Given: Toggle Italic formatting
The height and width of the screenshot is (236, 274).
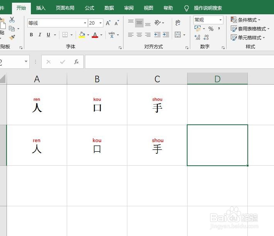Looking at the screenshot, I should click(40, 35).
